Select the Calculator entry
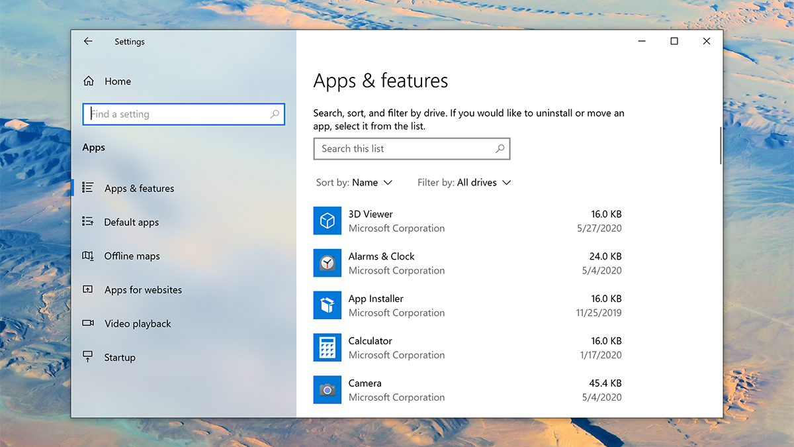Image resolution: width=794 pixels, height=447 pixels. [468, 348]
